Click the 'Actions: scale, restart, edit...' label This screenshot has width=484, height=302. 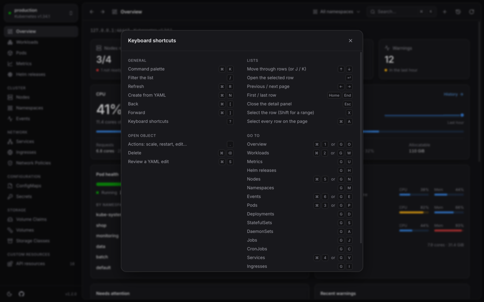[x=157, y=144]
